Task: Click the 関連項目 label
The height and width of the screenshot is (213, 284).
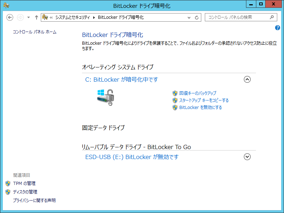Action: [22, 175]
